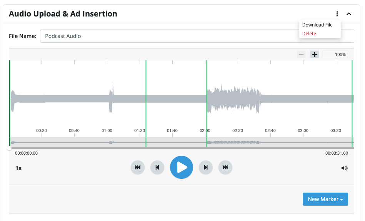Click the waveform at 02:40
This screenshot has width=365, height=221.
click(270, 99)
